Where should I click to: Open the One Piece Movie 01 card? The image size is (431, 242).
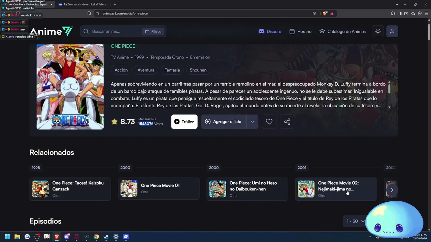[x=159, y=189]
